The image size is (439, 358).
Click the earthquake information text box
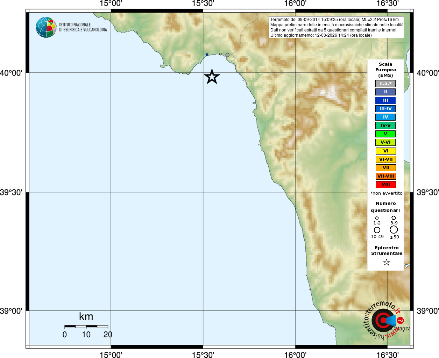[336, 27]
